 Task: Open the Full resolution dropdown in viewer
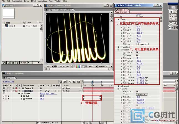(93, 67)
